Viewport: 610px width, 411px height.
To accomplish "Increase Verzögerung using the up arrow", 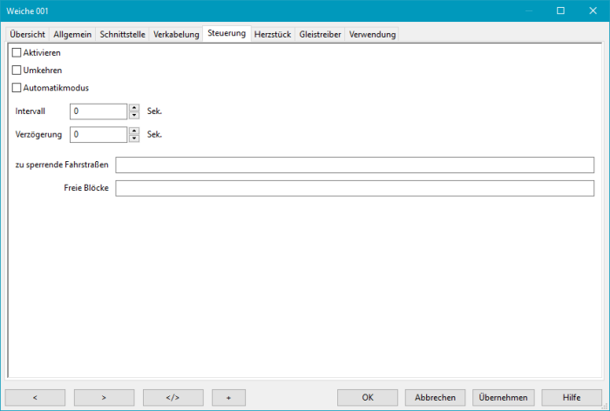I will coord(134,131).
